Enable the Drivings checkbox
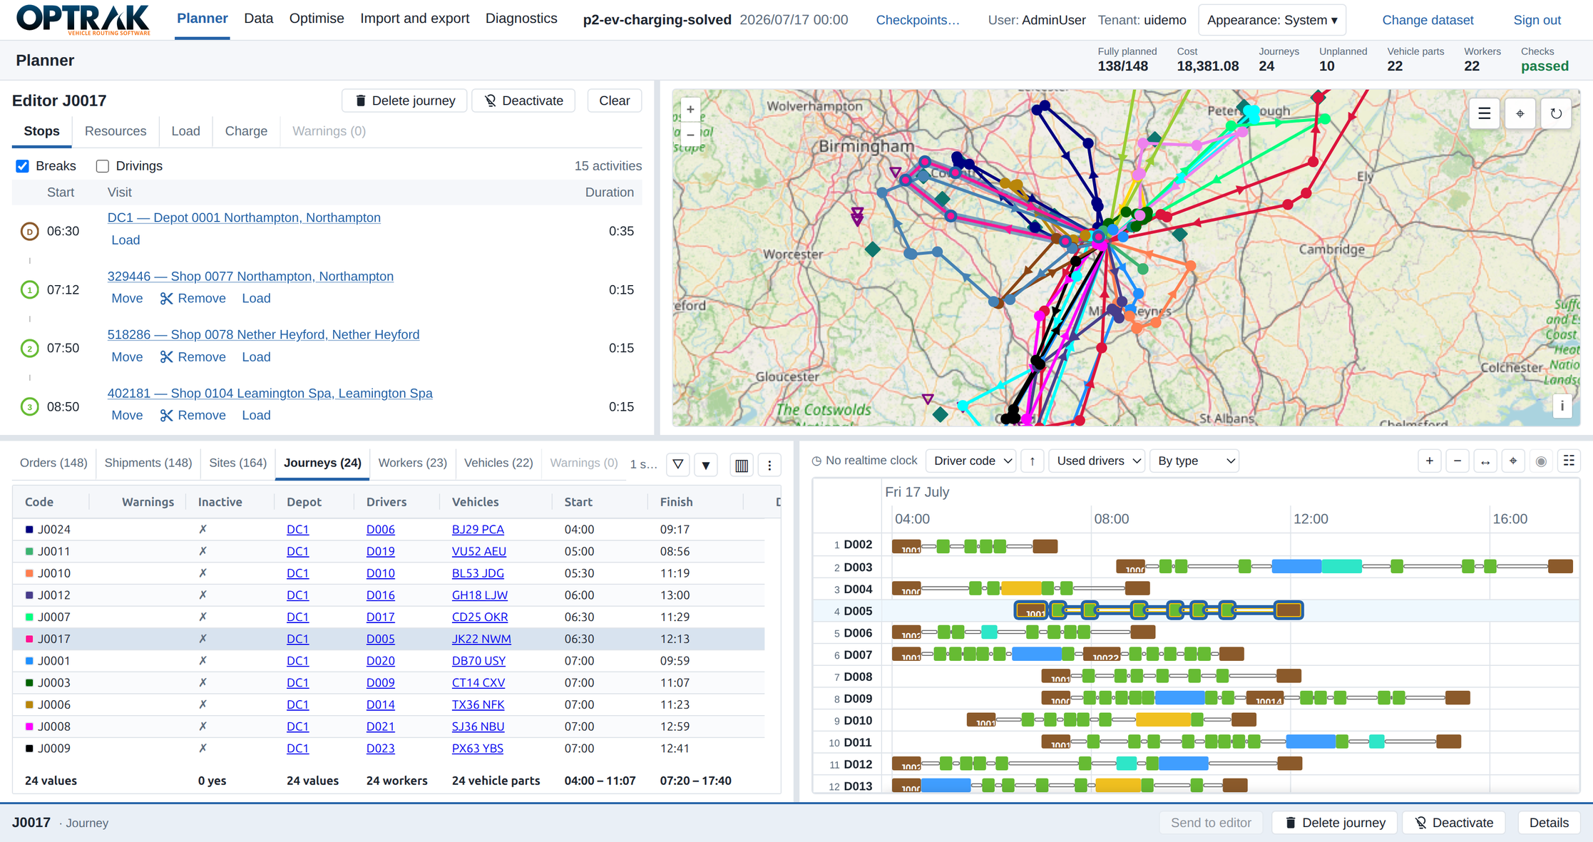Image resolution: width=1593 pixels, height=842 pixels. point(103,166)
